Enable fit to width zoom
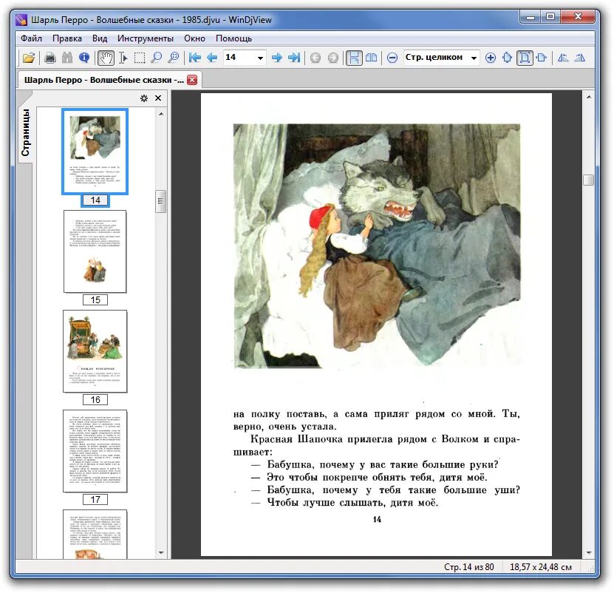Image resolution: width=614 pixels, height=593 pixels. coord(542,58)
